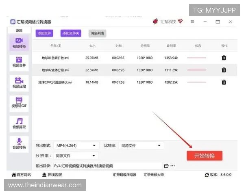Delete 地球01色素扩散.avi with its trash icon
Image resolution: width=244 pixels, height=195 pixels.
224,58
